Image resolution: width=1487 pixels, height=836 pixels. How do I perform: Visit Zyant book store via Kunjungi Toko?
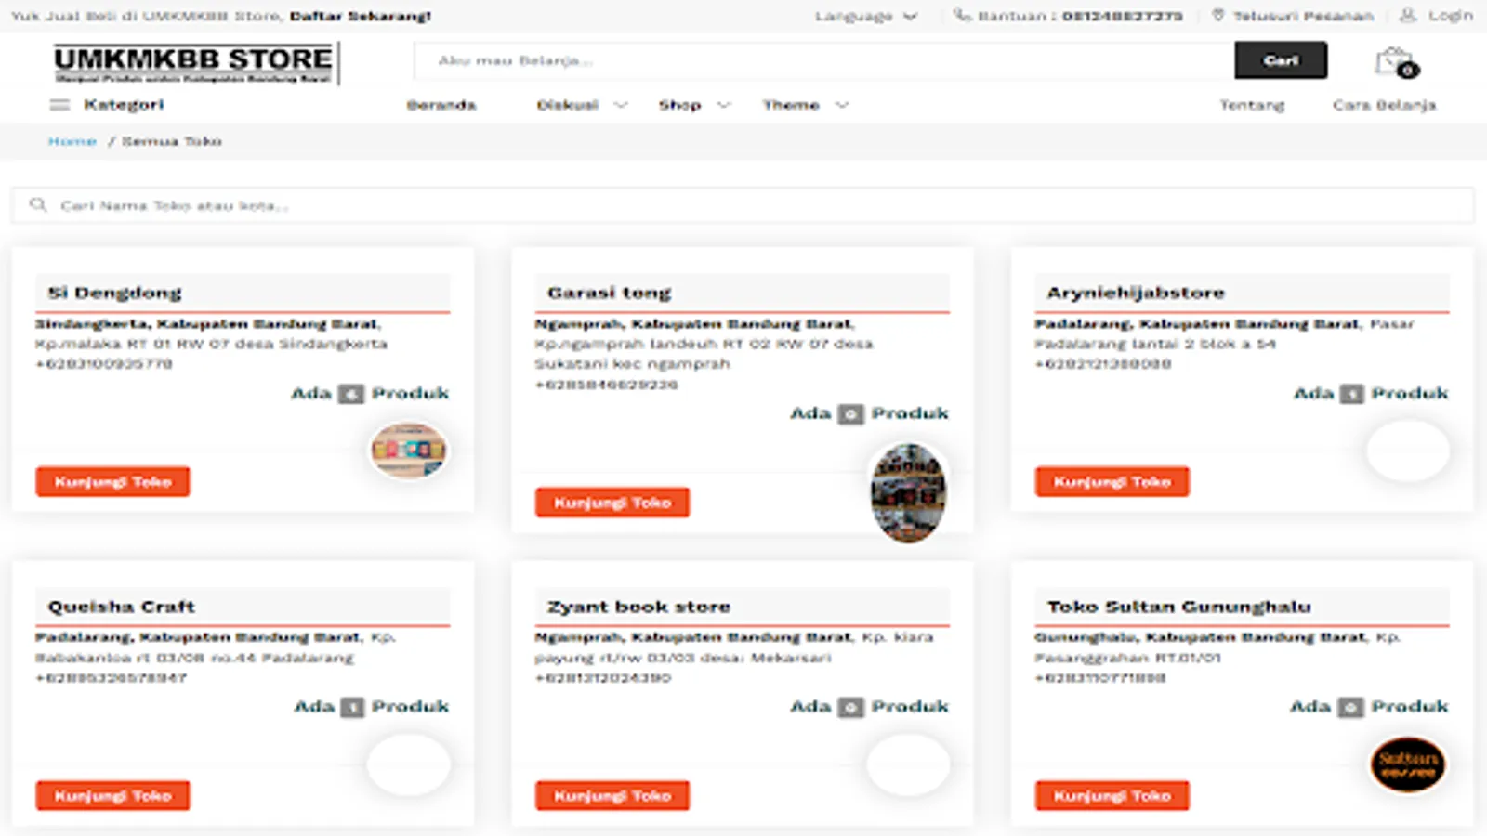(x=612, y=795)
